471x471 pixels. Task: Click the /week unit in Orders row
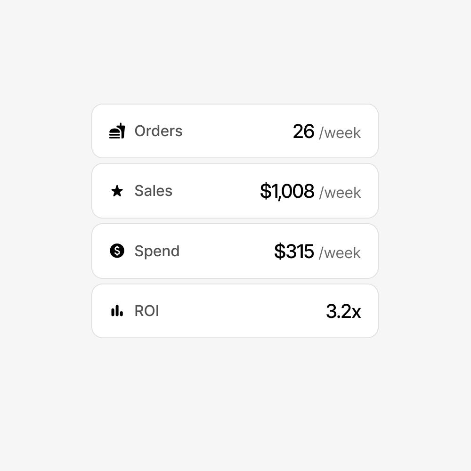[340, 133]
